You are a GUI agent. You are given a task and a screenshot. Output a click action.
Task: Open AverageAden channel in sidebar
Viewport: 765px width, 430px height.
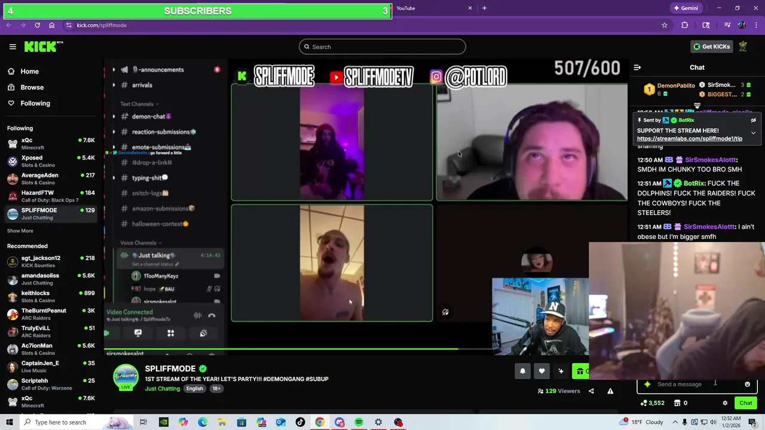(51, 179)
